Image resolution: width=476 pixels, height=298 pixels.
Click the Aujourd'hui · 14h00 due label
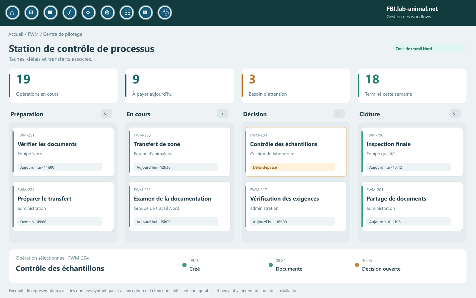click(x=59, y=167)
